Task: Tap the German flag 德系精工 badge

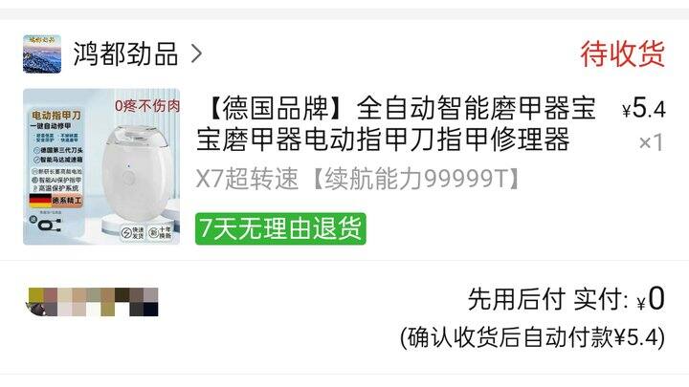Action: [x=56, y=201]
